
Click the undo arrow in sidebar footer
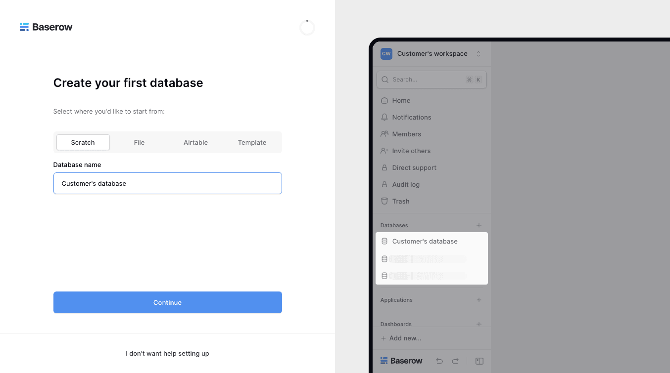click(439, 361)
